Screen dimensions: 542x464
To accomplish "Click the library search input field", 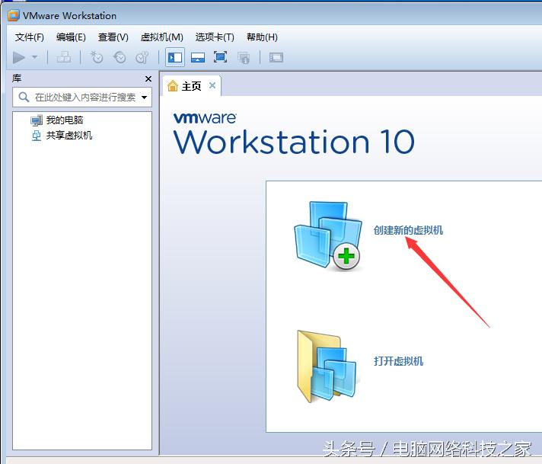I will pos(82,98).
